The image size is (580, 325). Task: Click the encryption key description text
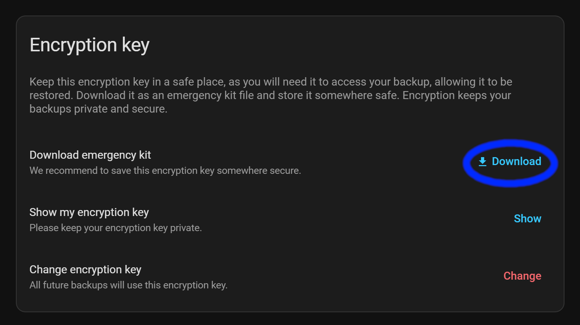click(x=270, y=95)
